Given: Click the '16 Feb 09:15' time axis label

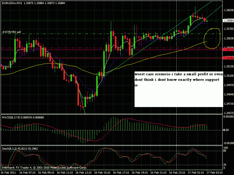Looking at the screenshot, I should (46, 173).
